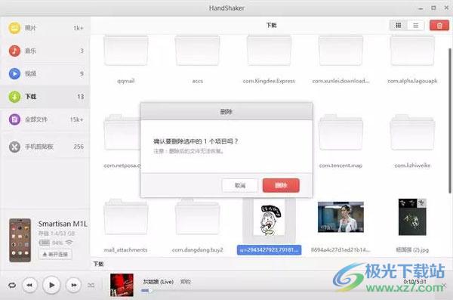453x300 pixels.
Task: Cancel the delete confirmation dialog
Action: coord(240,185)
